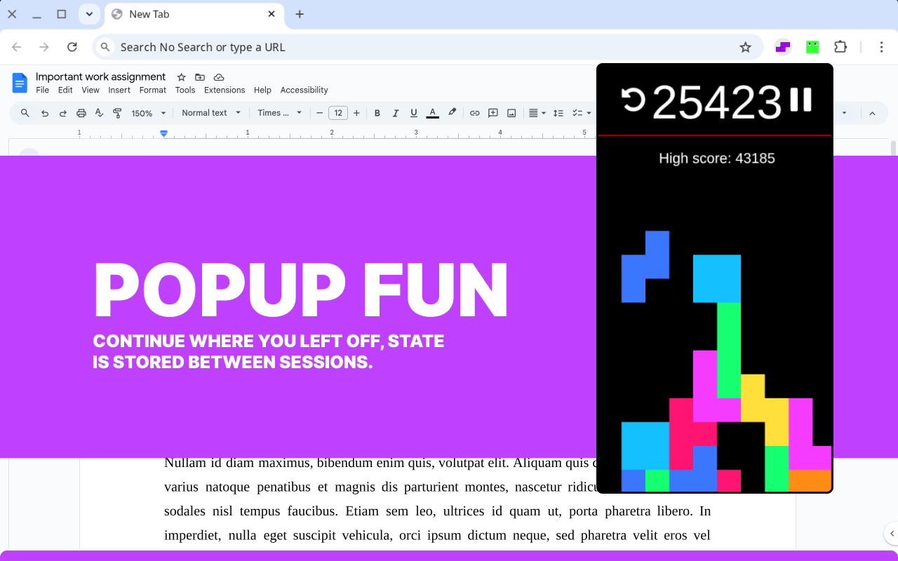Open the Extensions menu in Docs

pyautogui.click(x=224, y=90)
